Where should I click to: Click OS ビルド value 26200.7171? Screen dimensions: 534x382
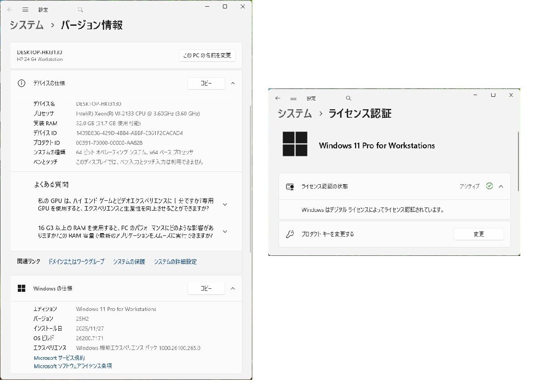click(90, 338)
